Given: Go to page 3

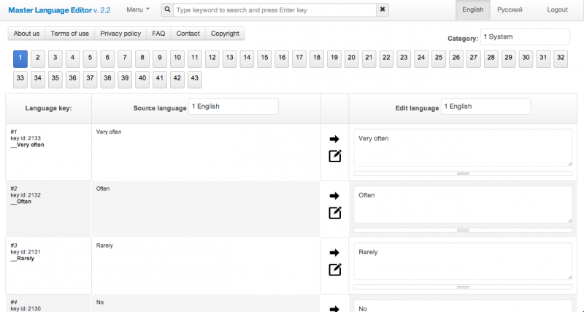Looking at the screenshot, I should click(55, 59).
